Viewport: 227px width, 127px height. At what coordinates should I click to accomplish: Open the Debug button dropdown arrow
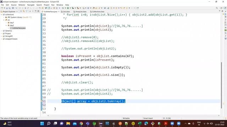coord(65,8)
